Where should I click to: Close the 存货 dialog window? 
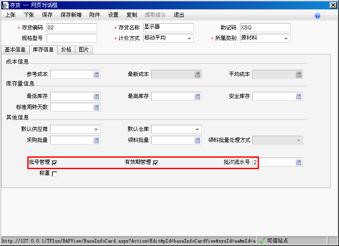coord(333,5)
